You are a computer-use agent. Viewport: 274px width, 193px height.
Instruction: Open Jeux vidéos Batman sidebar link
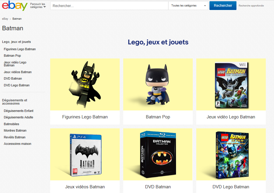18,72
